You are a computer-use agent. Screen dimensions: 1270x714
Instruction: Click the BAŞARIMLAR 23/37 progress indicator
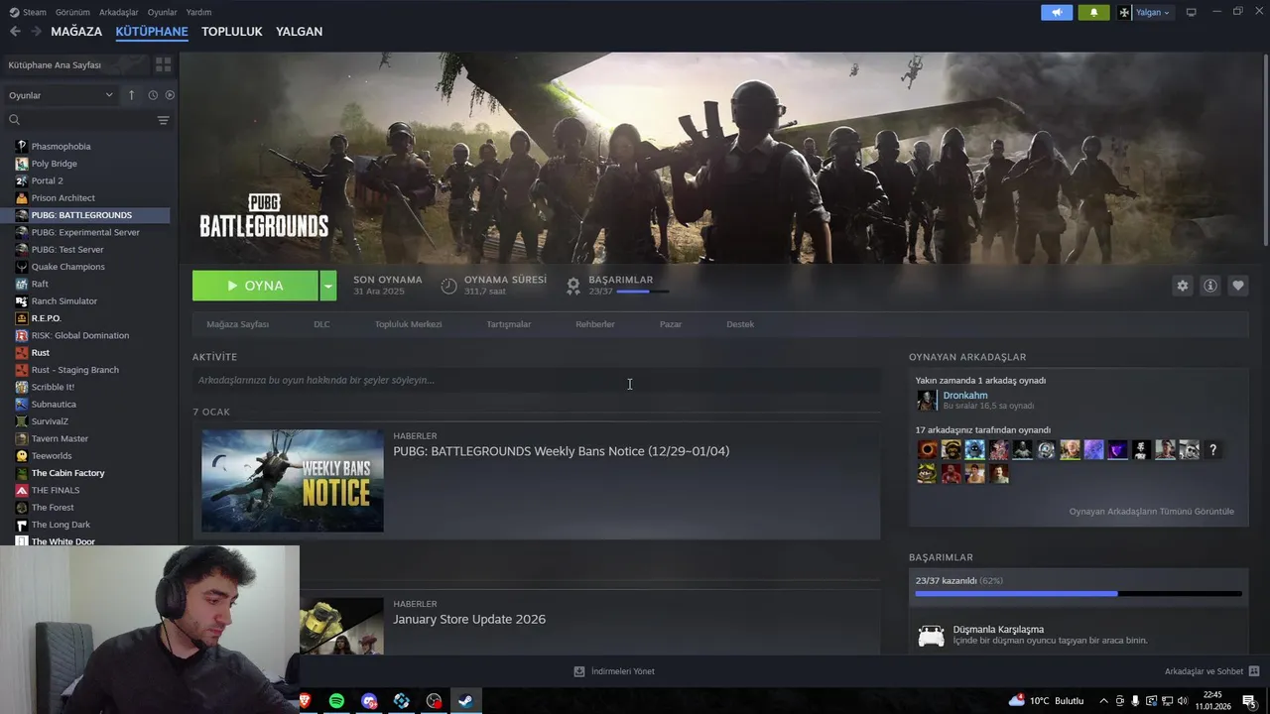[x=628, y=286]
